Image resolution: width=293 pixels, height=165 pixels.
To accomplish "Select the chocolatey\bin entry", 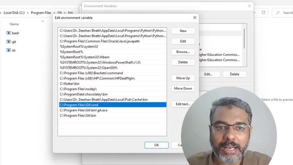I will [x=113, y=94].
